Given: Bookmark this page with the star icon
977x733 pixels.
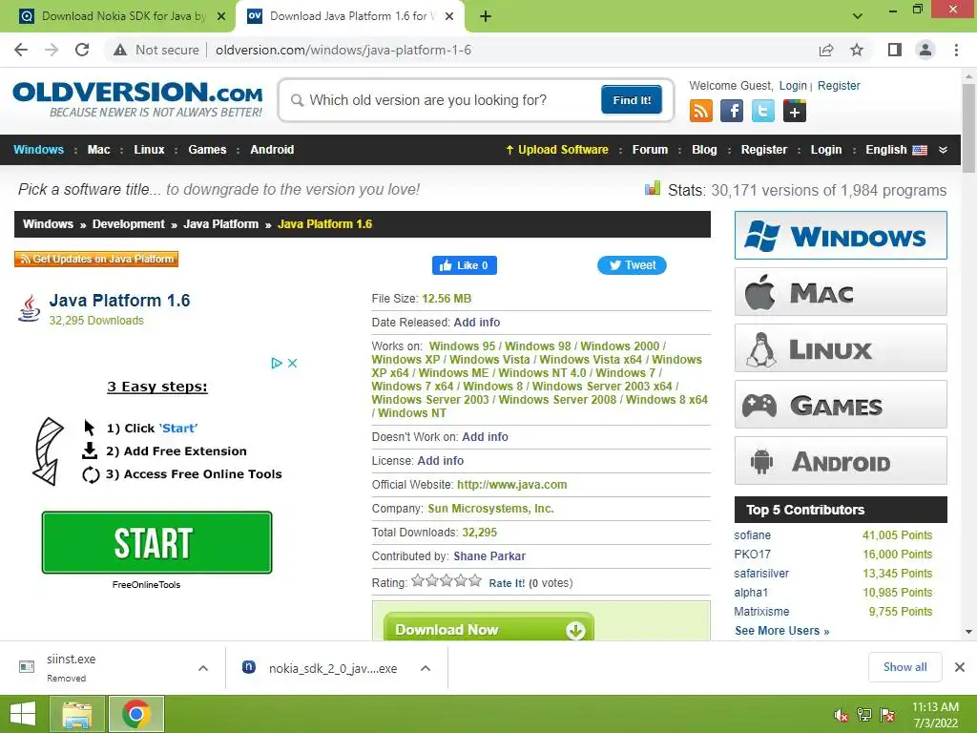Looking at the screenshot, I should pos(857,50).
